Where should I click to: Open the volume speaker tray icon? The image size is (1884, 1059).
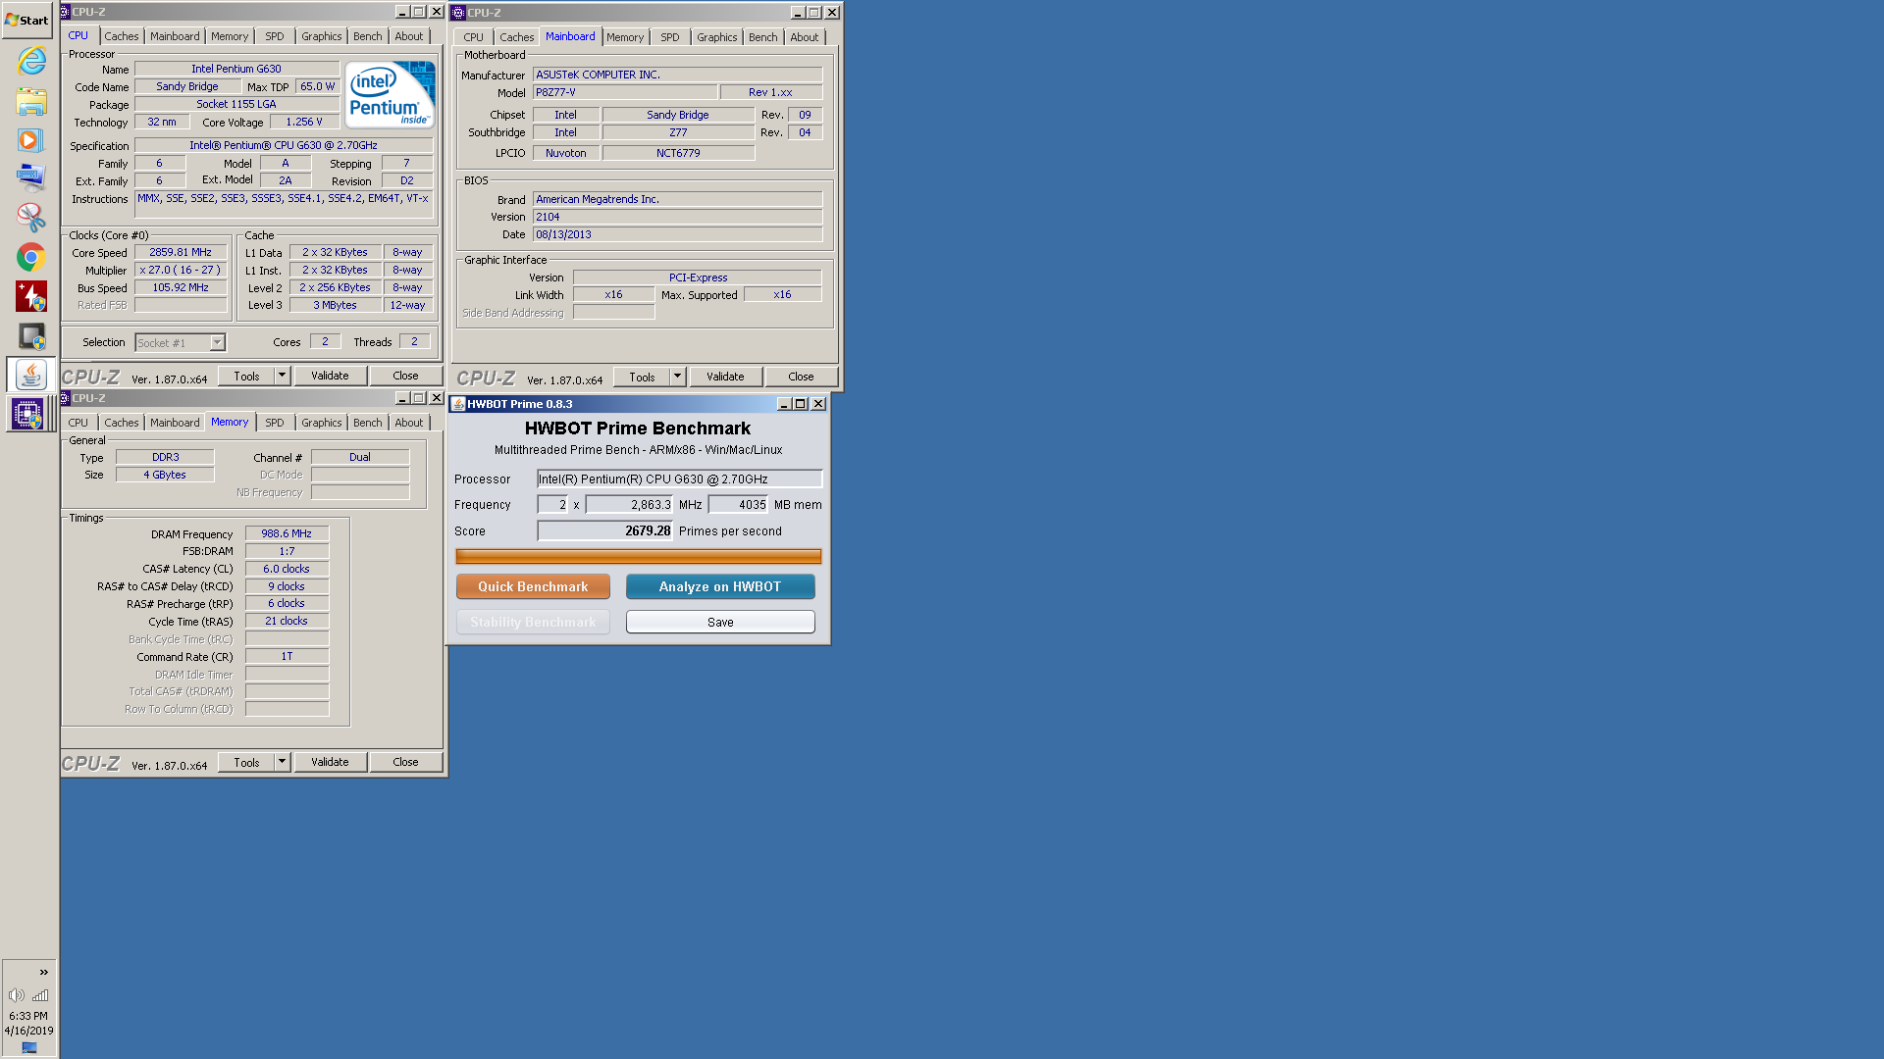point(16,995)
